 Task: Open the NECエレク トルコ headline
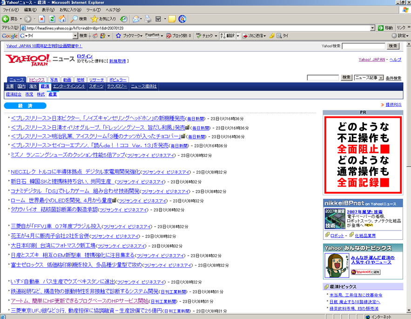click(x=75, y=172)
